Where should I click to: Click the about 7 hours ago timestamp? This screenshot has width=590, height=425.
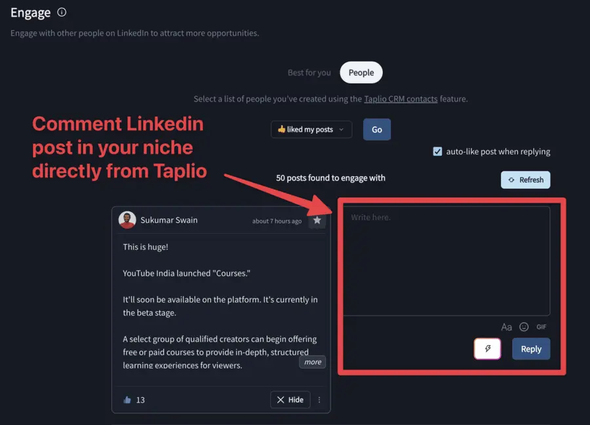coord(277,221)
